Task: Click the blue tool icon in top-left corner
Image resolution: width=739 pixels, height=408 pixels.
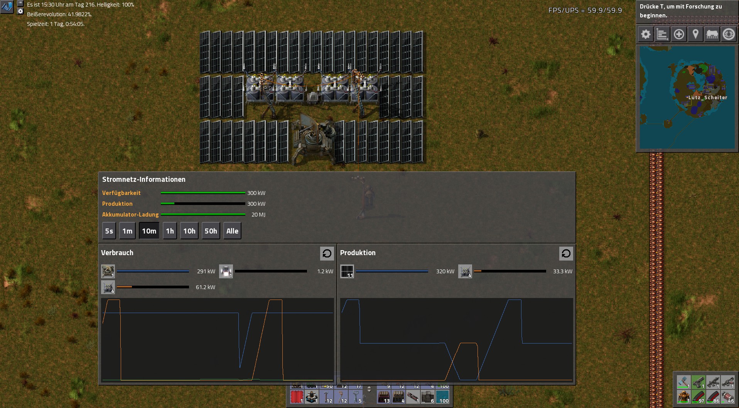Action: pos(7,7)
